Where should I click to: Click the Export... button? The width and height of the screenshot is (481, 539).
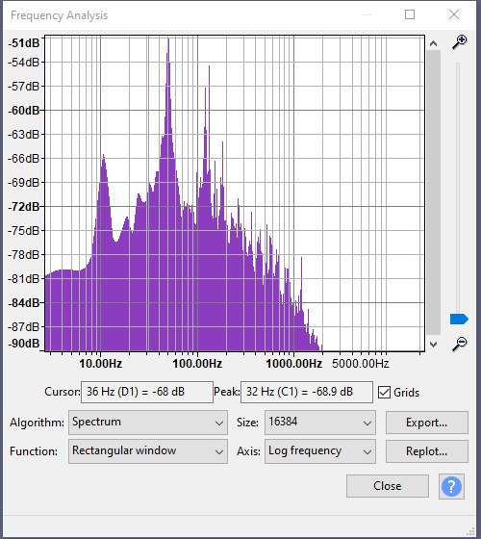tap(427, 423)
